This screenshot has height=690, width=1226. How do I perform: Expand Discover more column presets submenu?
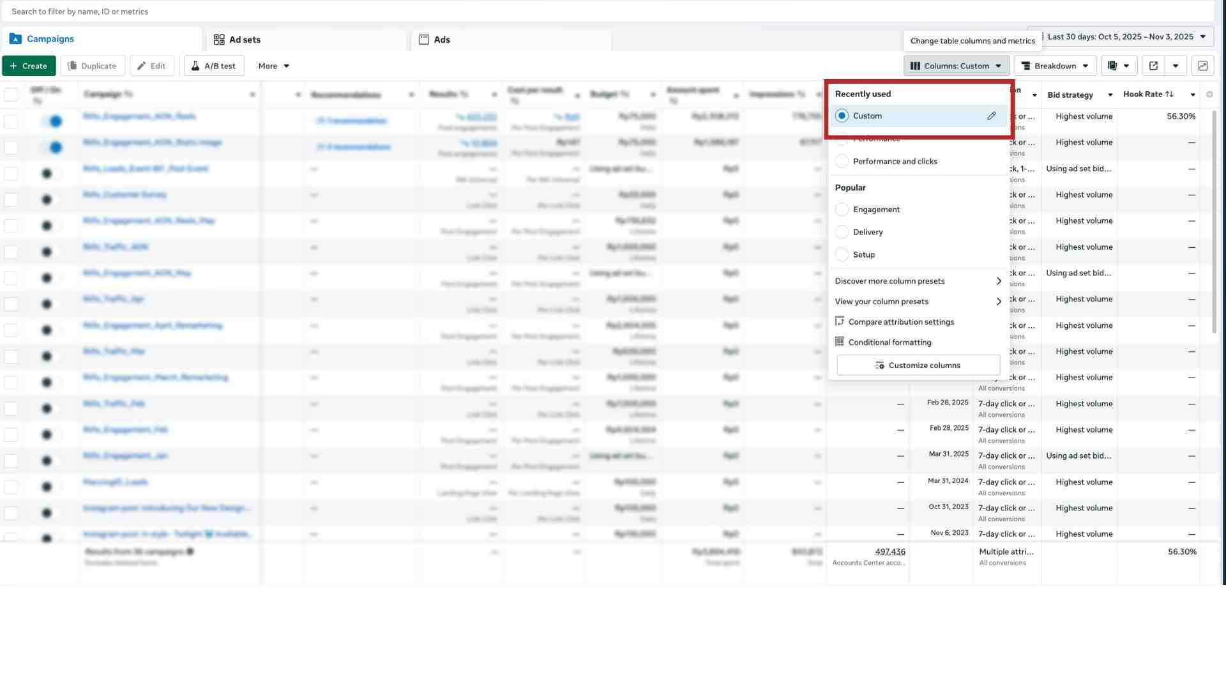(918, 281)
